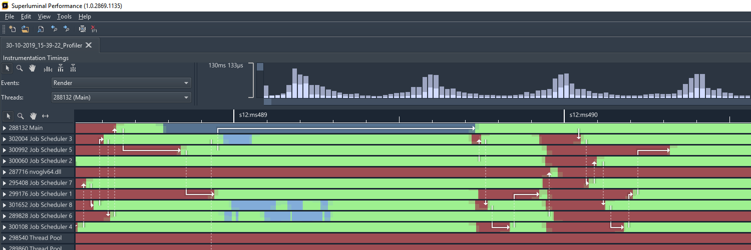Screen dimensions: 751x250
Task: Click the Instrumentation Timings panel title
Action: tap(36, 58)
